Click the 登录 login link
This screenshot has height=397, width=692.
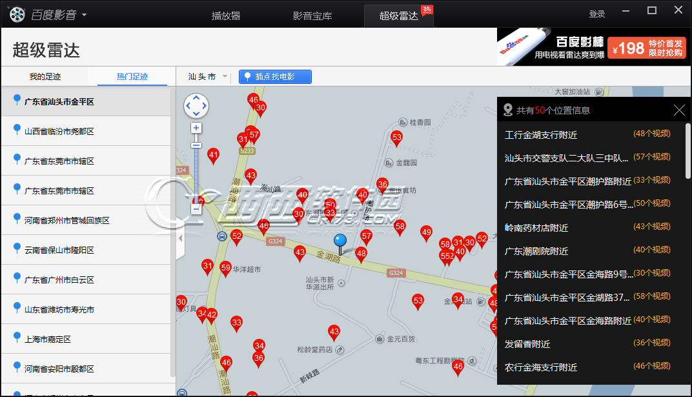[x=597, y=14]
